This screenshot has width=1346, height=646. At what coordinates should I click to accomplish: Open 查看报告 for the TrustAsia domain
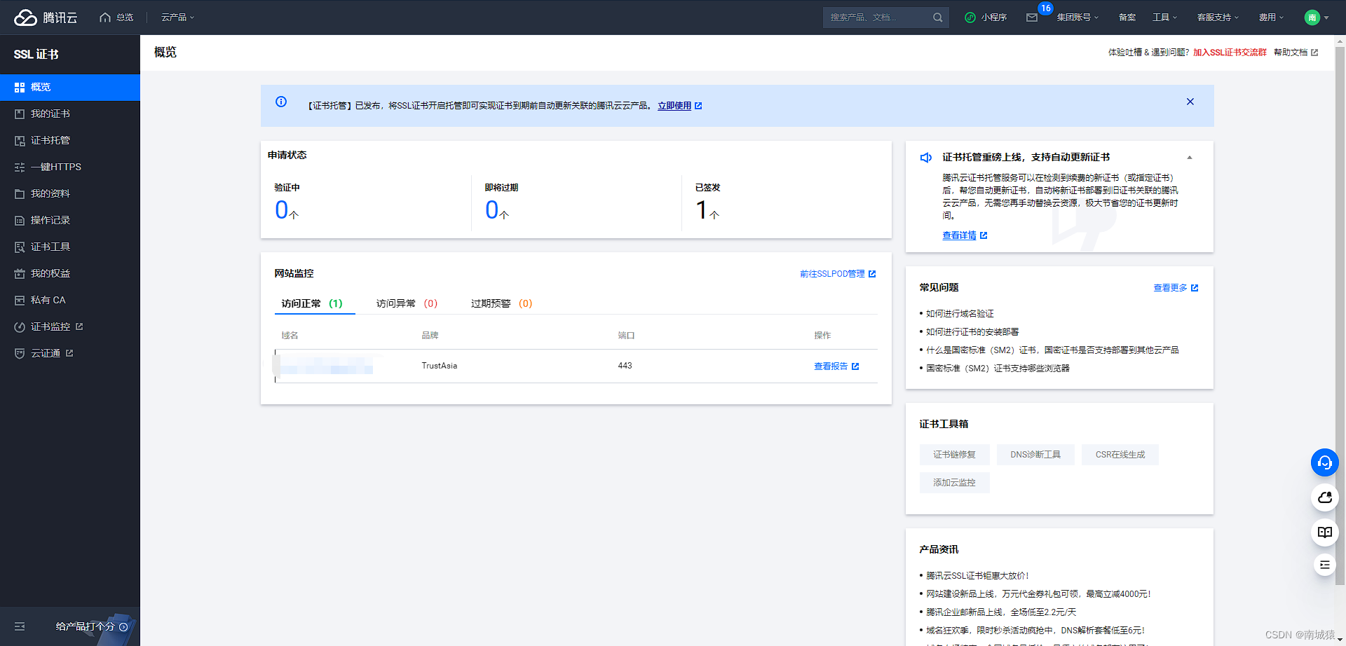coord(831,366)
